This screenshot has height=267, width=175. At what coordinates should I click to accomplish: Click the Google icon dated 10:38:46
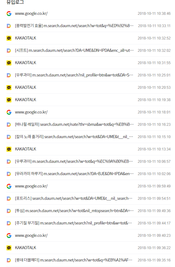coord(9,14)
